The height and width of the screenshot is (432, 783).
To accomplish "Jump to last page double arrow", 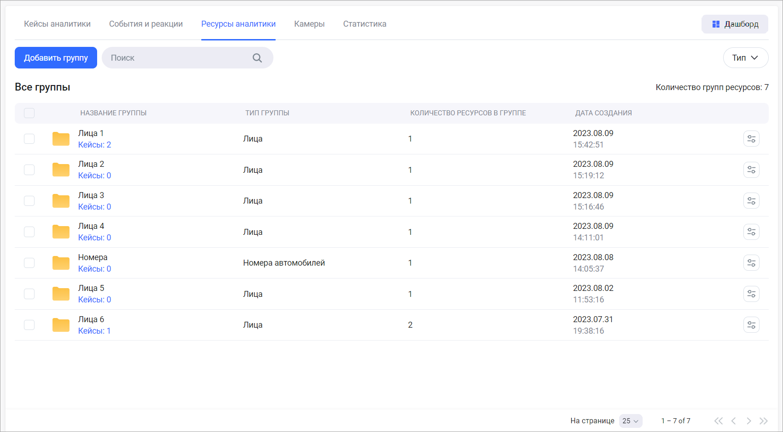I will click(764, 421).
